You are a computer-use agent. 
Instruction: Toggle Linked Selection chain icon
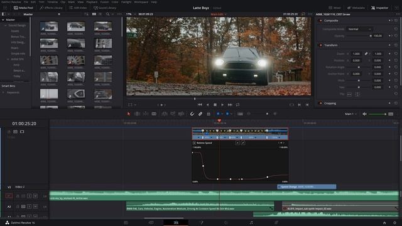pyautogui.click(x=200, y=114)
